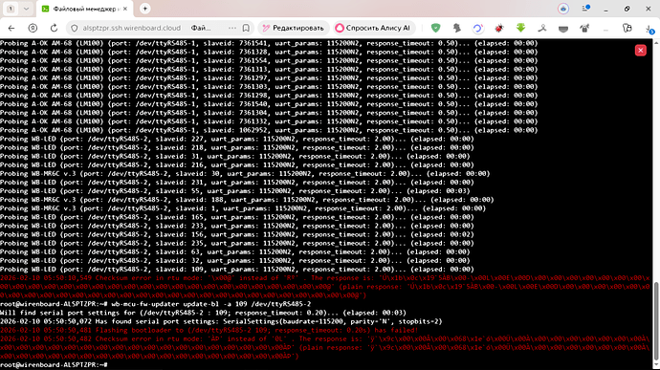Screen dimensions: 660x370
Task: Open the extensions puzzle icon
Action: 456,28
